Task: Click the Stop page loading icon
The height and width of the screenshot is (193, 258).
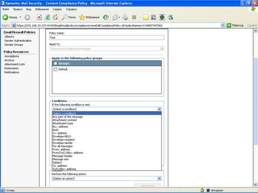Action: 39,17
